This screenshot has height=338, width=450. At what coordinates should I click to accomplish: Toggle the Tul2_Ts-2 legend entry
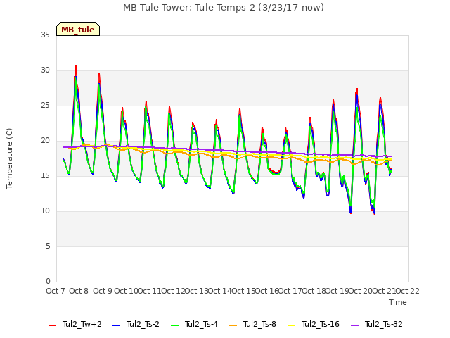tap(136, 324)
